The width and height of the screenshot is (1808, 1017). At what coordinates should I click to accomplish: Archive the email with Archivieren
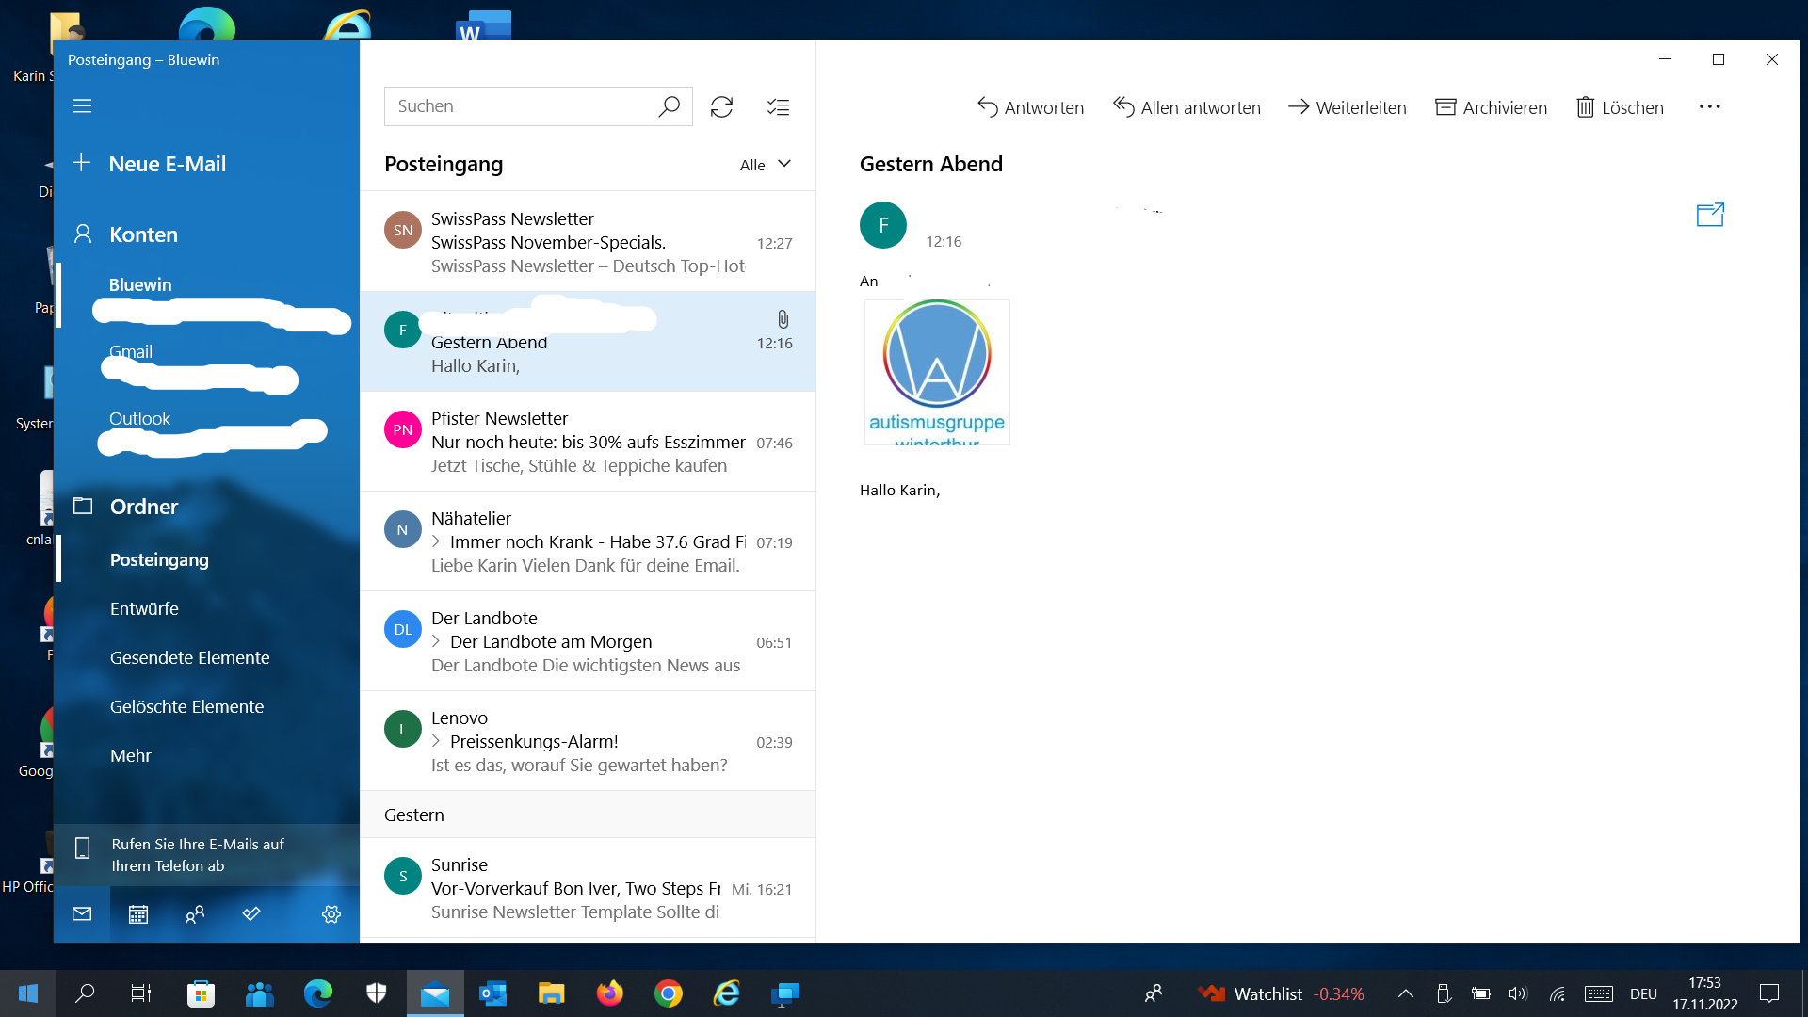point(1491,107)
